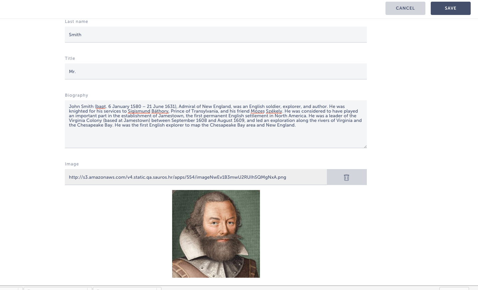Click the underlined word 'Sigismund' in biography
The width and height of the screenshot is (478, 290).
point(139,111)
